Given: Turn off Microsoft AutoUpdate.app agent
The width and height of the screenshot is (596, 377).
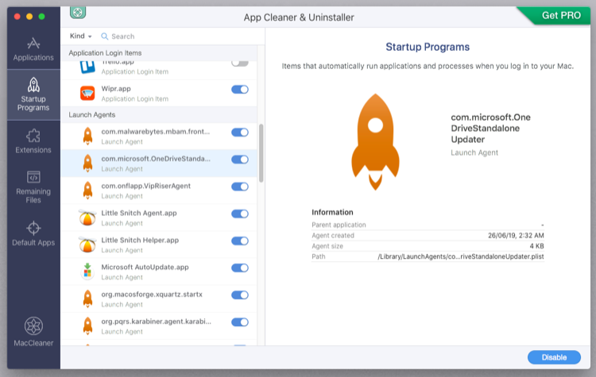Looking at the screenshot, I should tap(240, 268).
